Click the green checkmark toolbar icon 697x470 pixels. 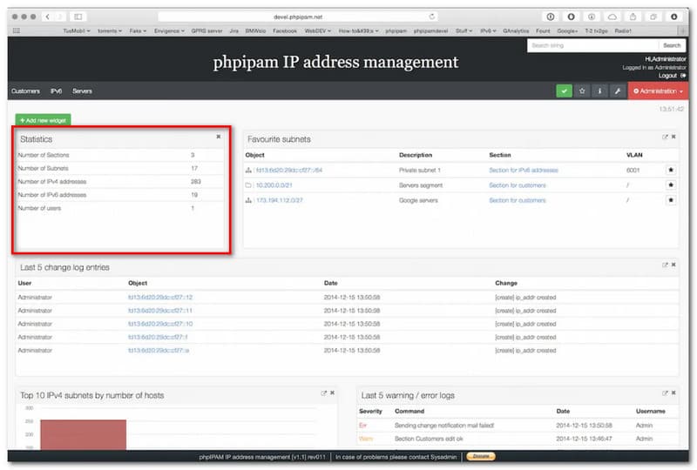(565, 91)
